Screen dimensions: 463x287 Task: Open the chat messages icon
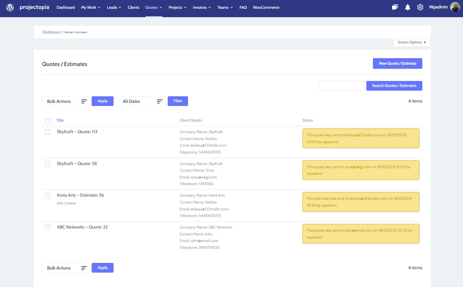coord(395,7)
